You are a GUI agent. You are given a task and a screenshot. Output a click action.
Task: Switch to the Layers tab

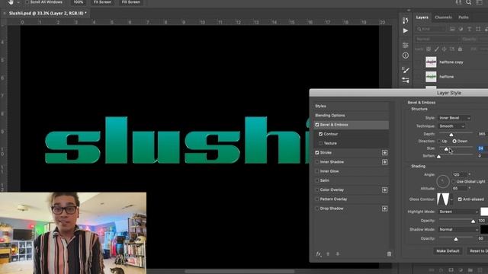pyautogui.click(x=422, y=18)
